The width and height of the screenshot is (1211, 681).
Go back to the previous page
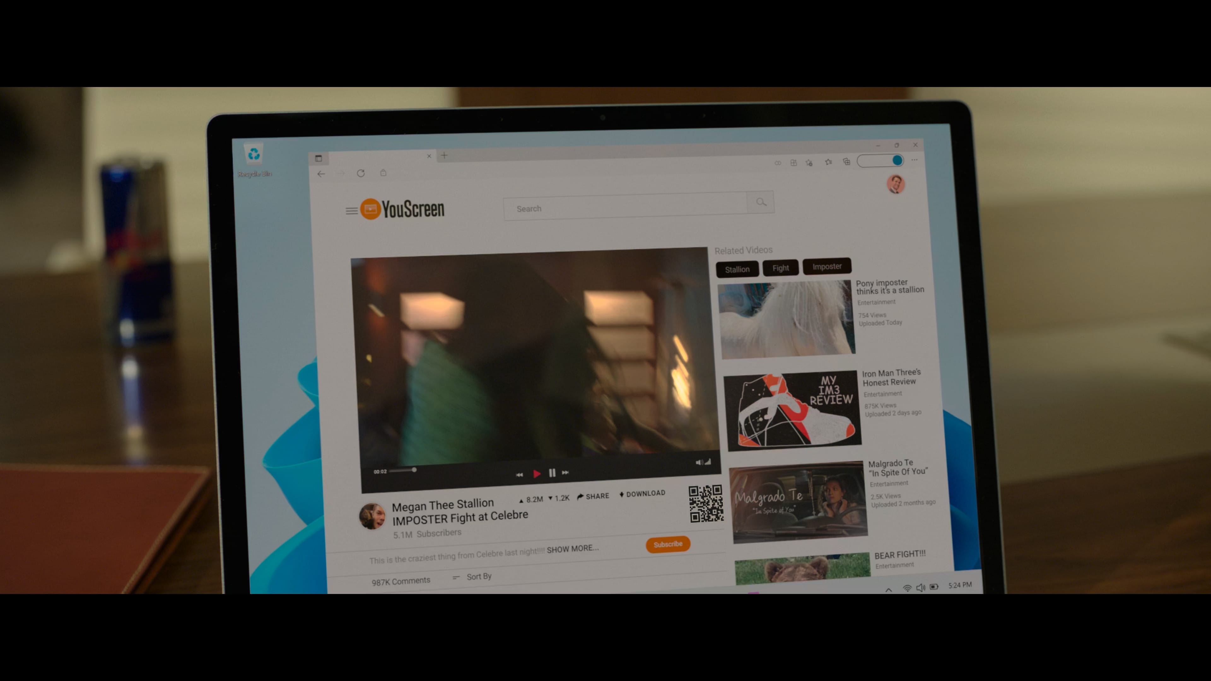click(321, 174)
